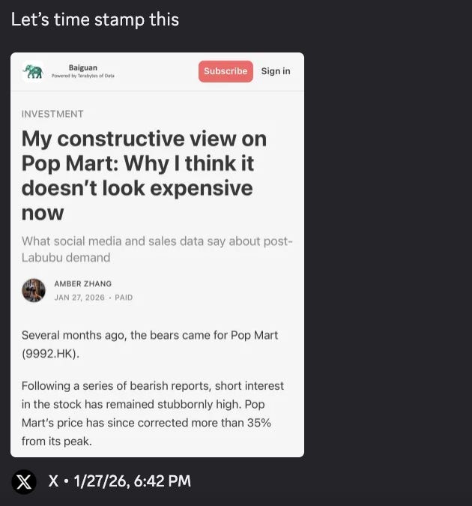Open the Pop Mart article headline
This screenshot has height=506, width=472.
[x=144, y=175]
